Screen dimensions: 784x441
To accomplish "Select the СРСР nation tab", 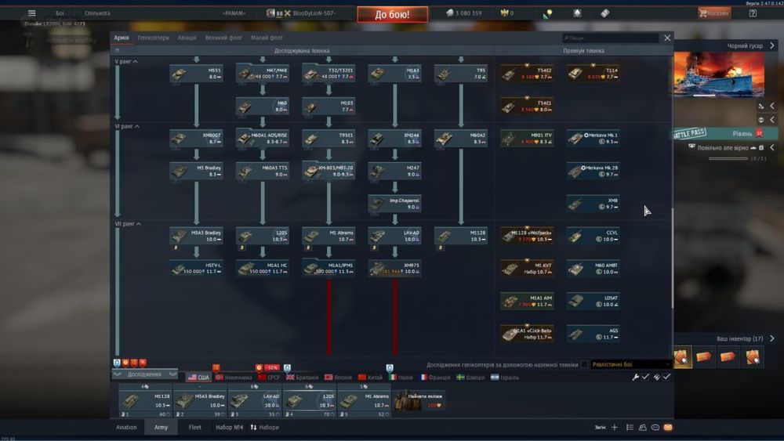I will pyautogui.click(x=269, y=378).
